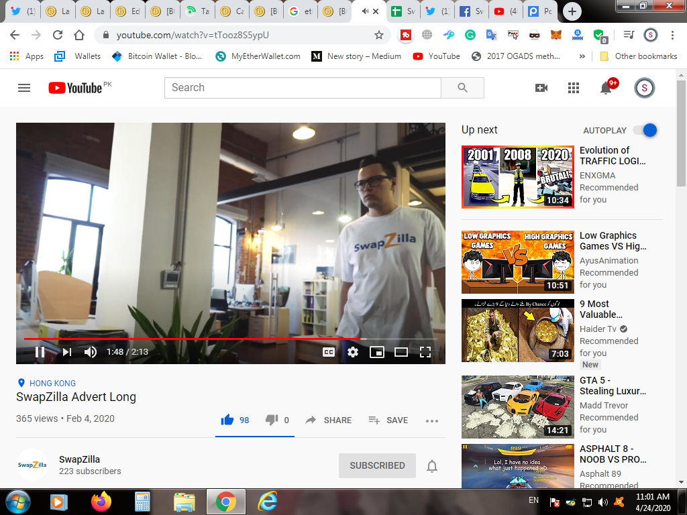Expand hidden bookmarks chevron
Viewport: 687px width, 515px height.
[x=582, y=56]
